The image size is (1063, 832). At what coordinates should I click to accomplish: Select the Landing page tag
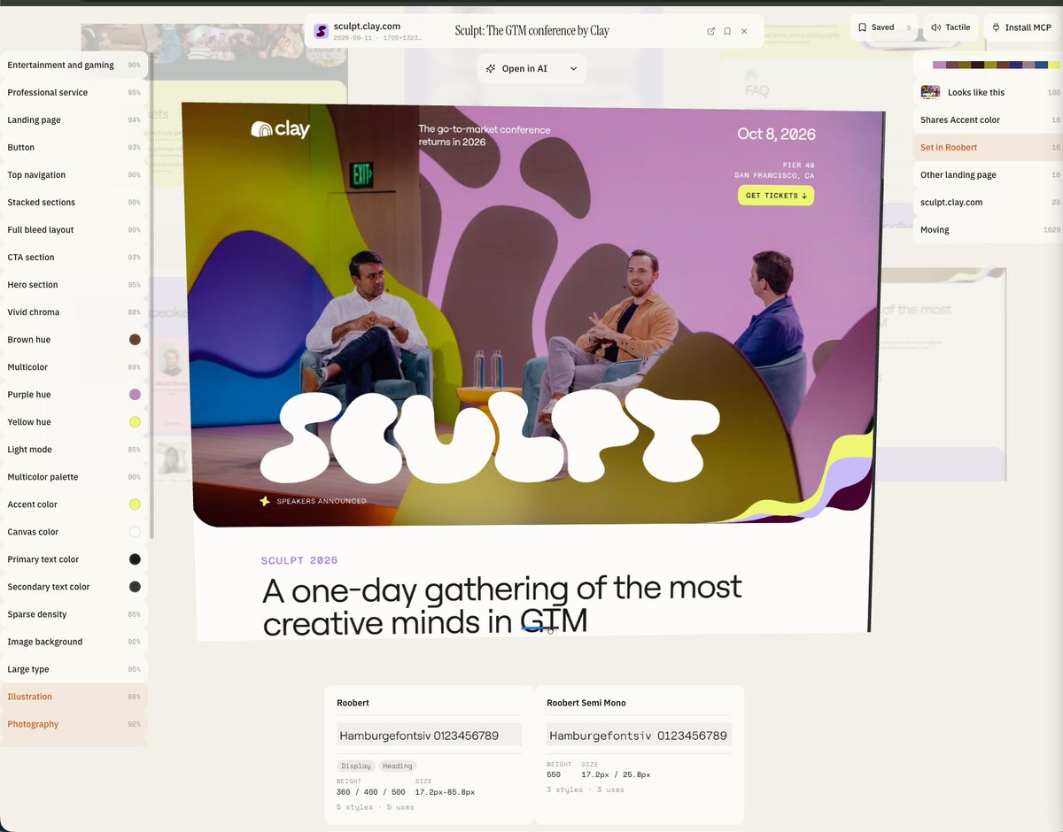tap(74, 120)
